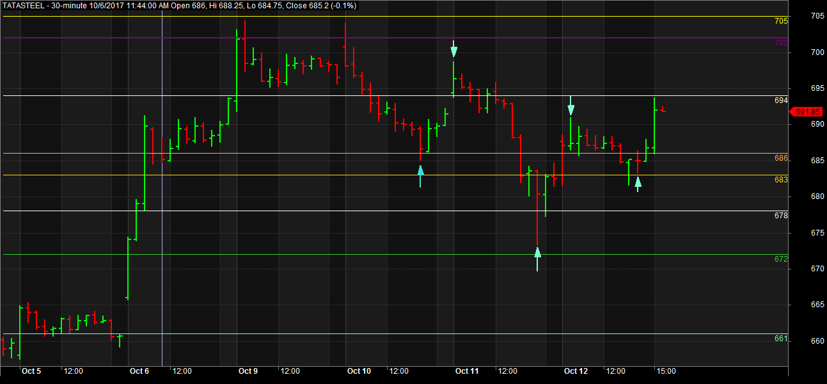Click the 15:00 time axis label
The height and width of the screenshot is (384, 827).
coord(666,371)
